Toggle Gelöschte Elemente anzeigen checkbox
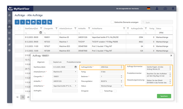 [112, 22]
